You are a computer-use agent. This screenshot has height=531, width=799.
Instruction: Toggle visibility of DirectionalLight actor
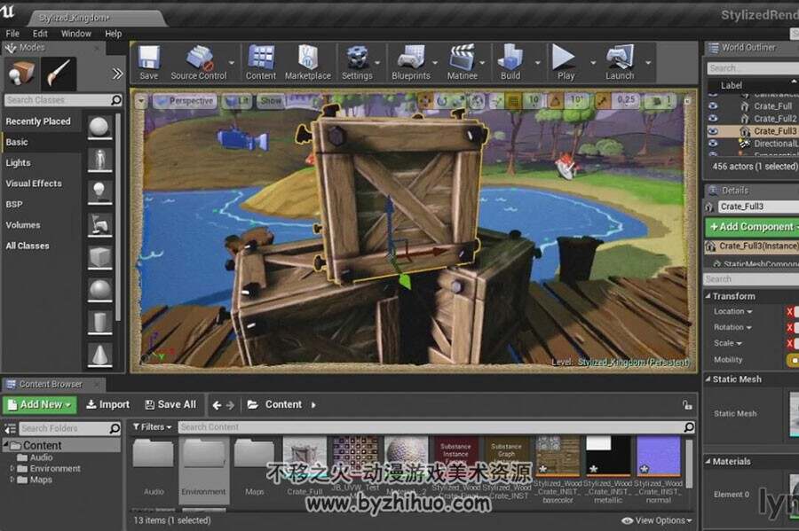click(x=713, y=144)
